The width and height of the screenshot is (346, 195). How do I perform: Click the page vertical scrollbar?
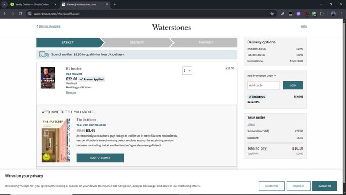[x=344, y=102]
